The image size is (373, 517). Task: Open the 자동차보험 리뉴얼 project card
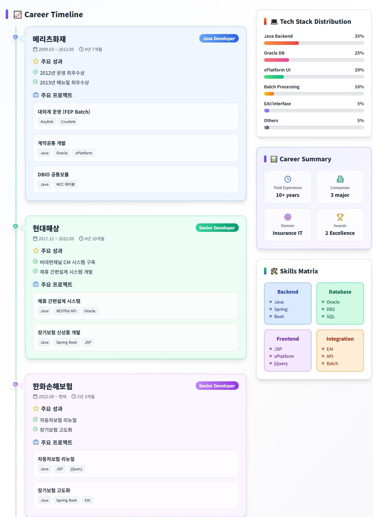point(136,464)
